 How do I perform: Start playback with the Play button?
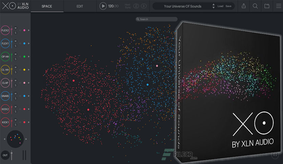tap(103, 6)
